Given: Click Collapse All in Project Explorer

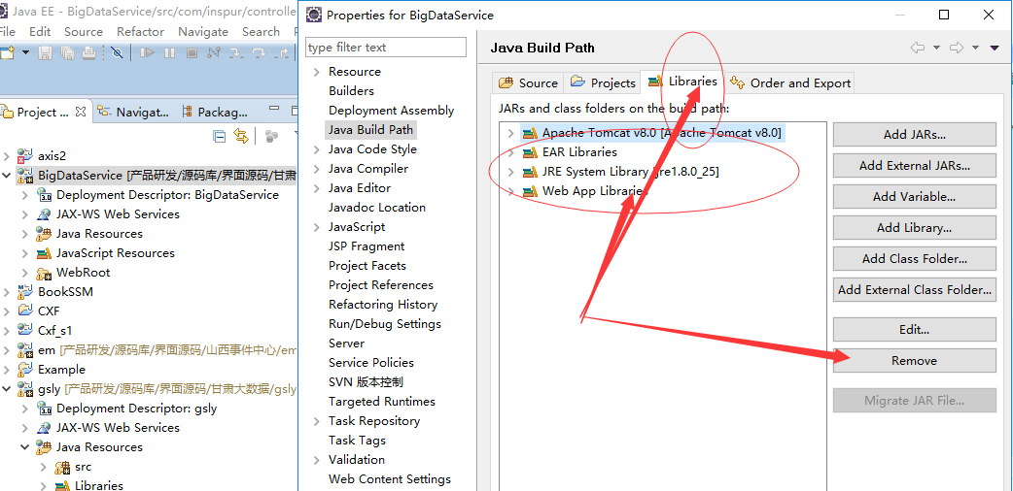Looking at the screenshot, I should [220, 136].
